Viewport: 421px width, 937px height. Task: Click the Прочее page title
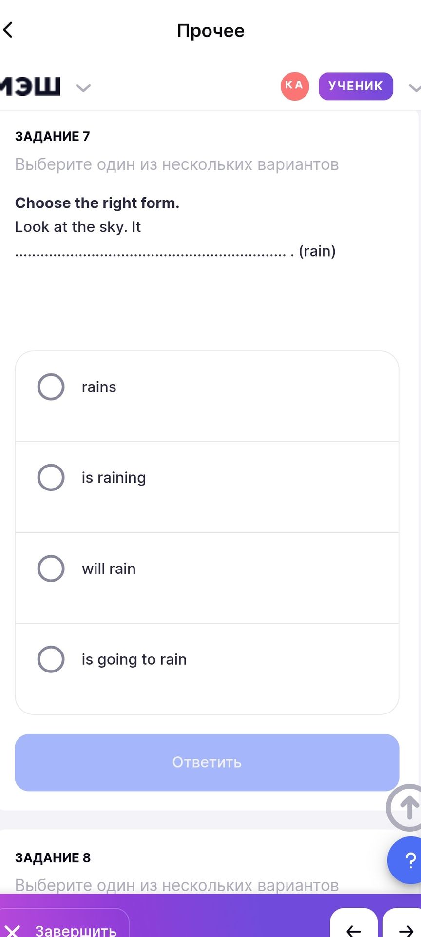[210, 30]
